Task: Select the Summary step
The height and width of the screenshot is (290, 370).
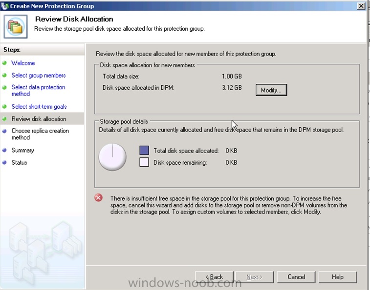Action: [x=22, y=150]
